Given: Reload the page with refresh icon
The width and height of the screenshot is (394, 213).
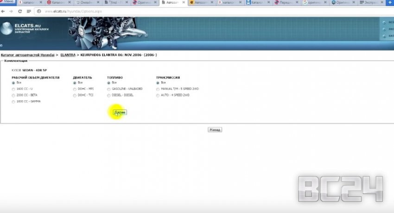Looking at the screenshot, I should click(x=19, y=11).
